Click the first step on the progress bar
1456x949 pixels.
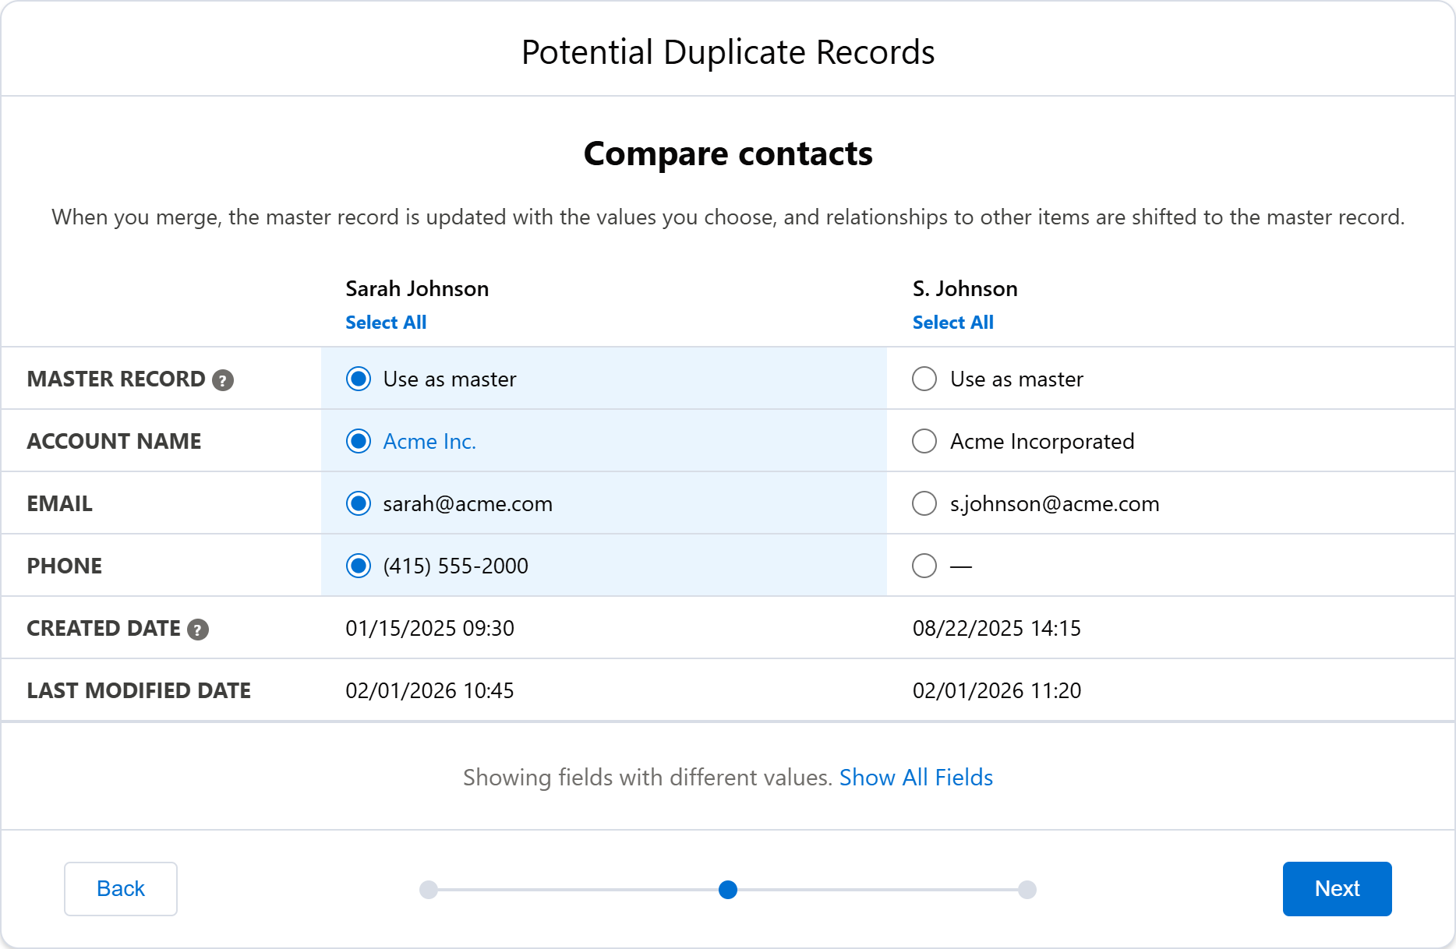point(427,890)
